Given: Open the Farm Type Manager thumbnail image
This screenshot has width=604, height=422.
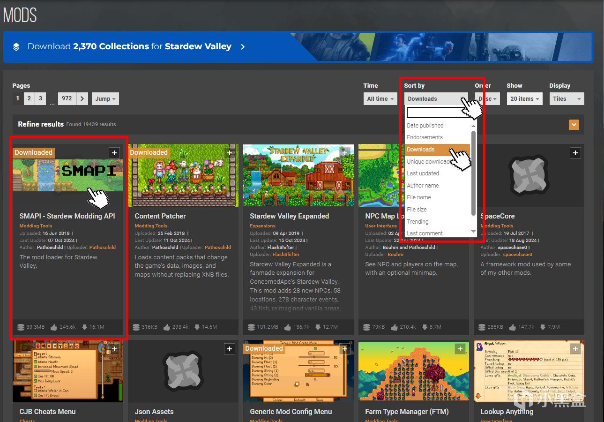Looking at the screenshot, I should coord(414,371).
